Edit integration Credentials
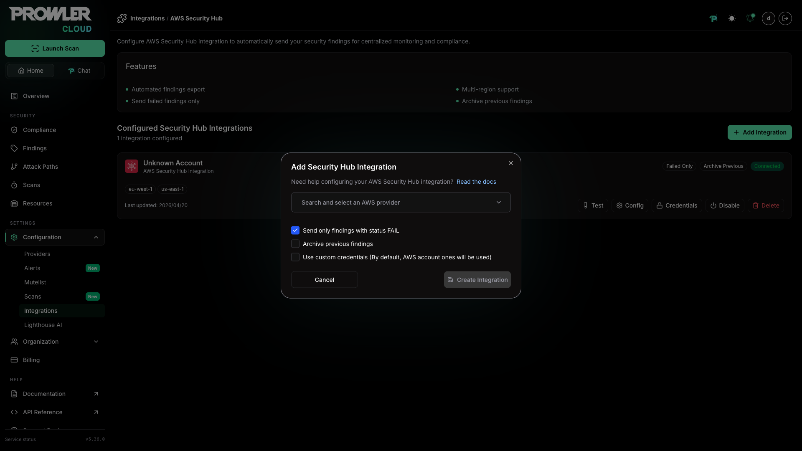Viewport: 802px width, 451px height. click(677, 205)
